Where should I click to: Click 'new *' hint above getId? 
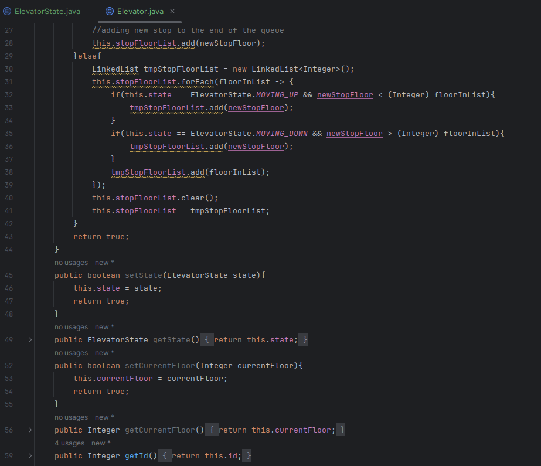[x=101, y=443]
